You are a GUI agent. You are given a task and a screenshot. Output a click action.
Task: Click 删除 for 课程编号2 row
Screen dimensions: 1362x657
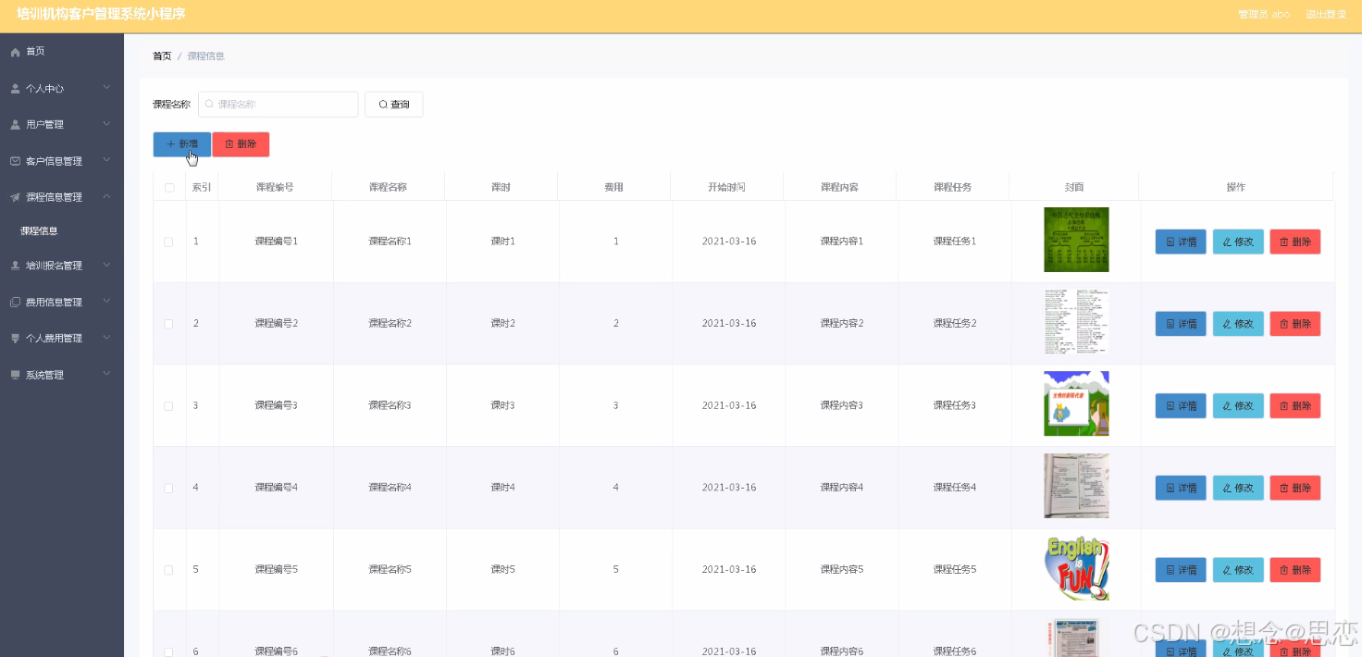point(1295,324)
